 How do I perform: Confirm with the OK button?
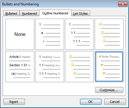point(91,102)
